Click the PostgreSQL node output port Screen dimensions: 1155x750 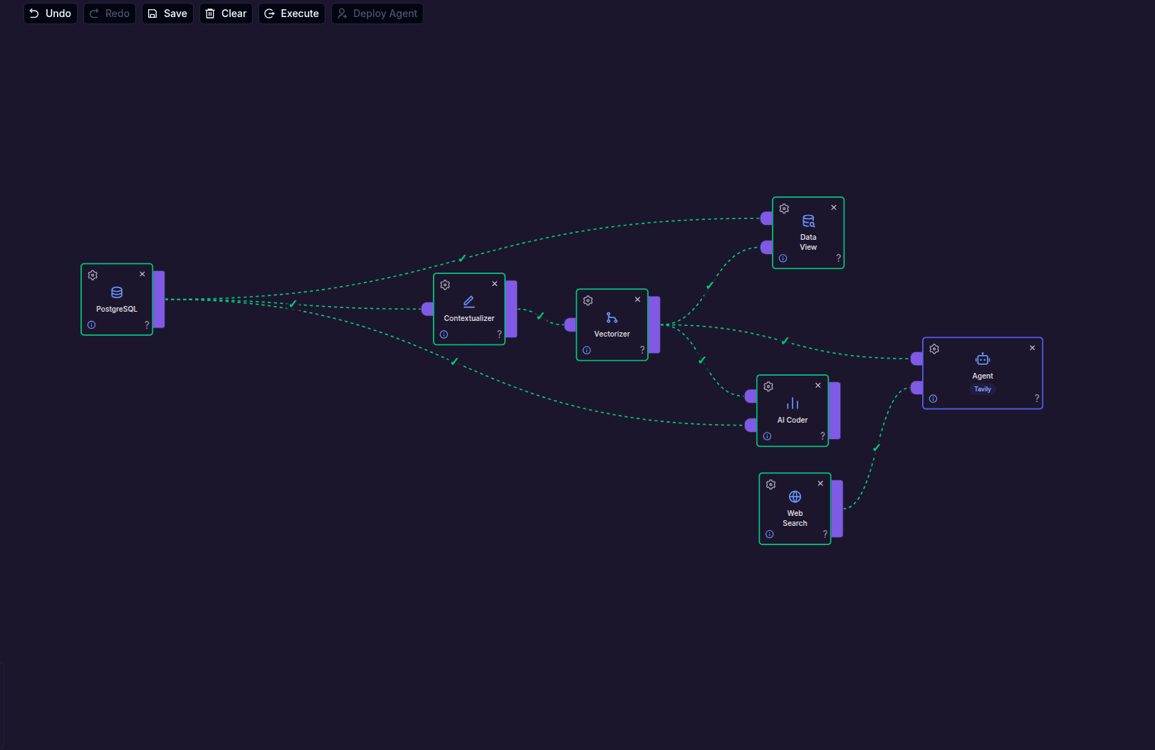(159, 300)
